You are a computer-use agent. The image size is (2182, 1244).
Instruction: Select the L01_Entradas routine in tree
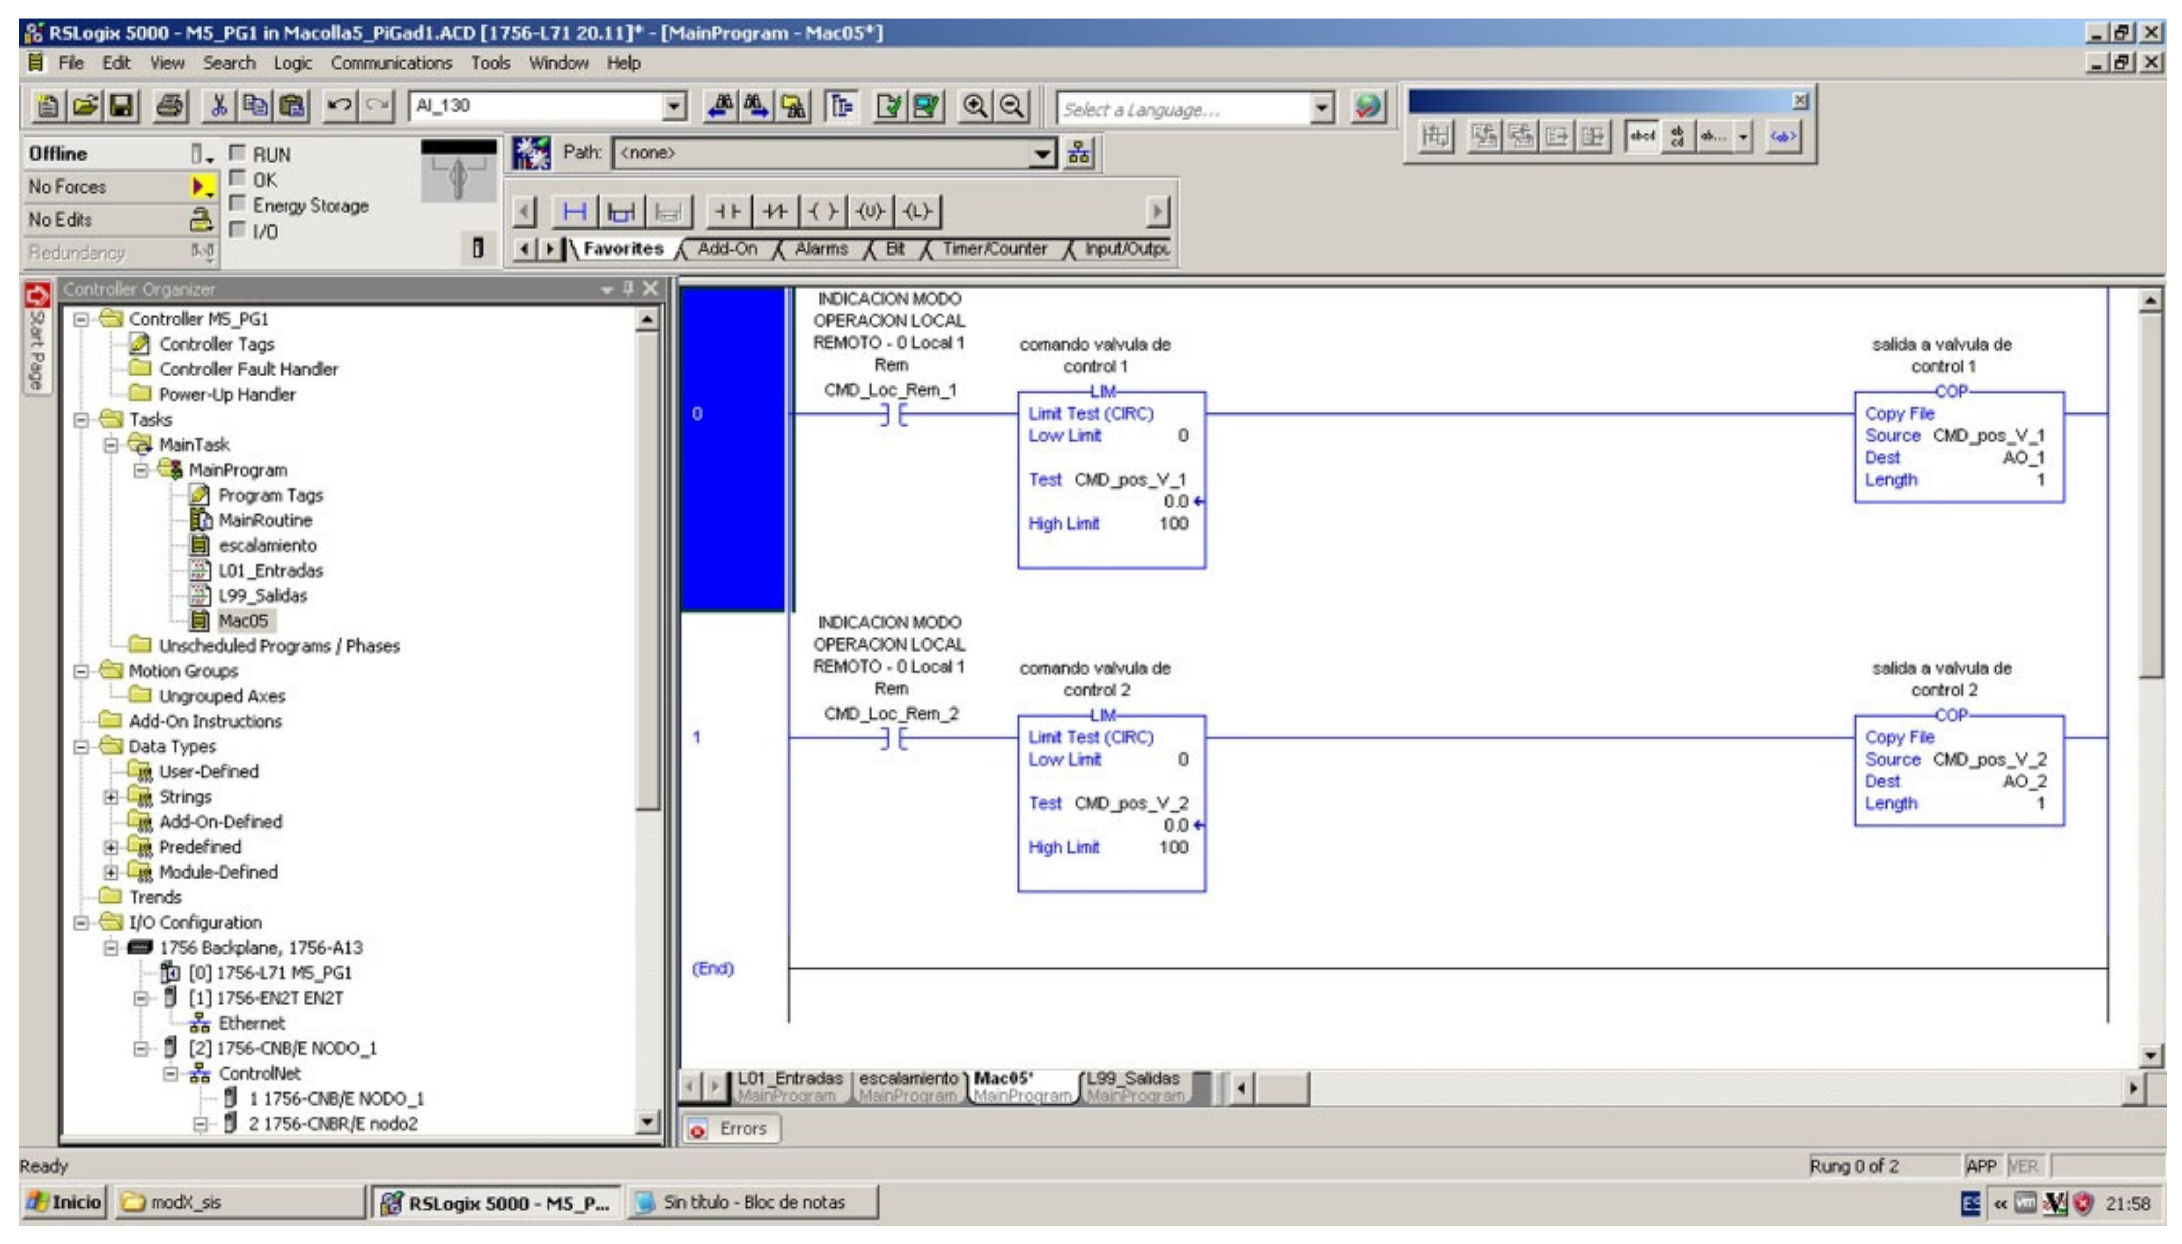[x=270, y=571]
